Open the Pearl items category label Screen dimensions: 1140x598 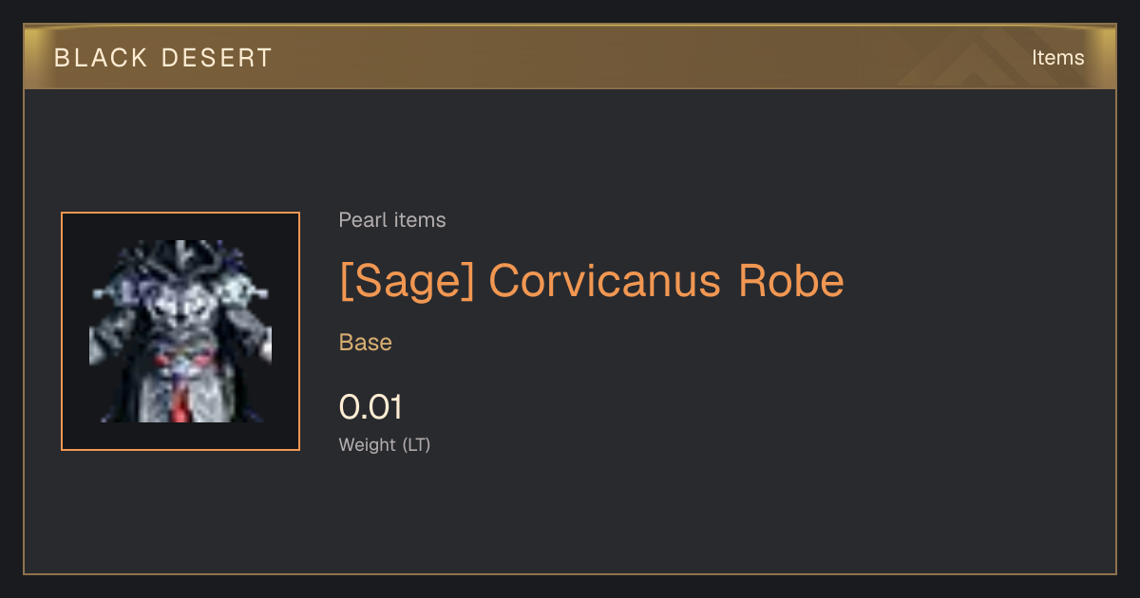(x=392, y=220)
